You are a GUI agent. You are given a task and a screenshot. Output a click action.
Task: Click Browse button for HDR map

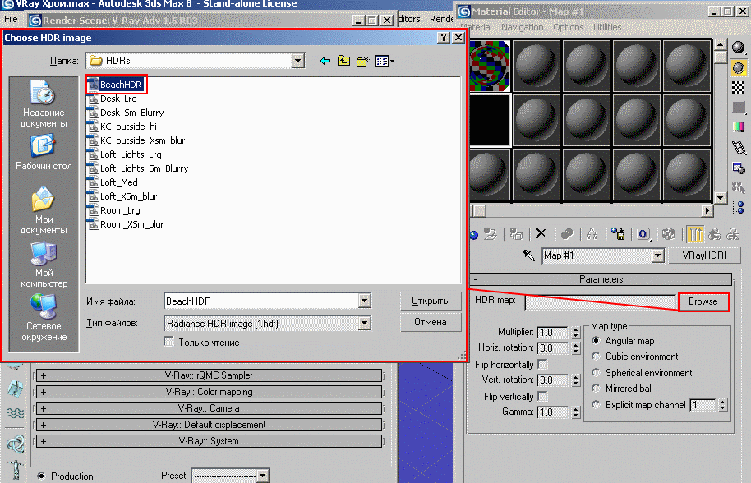tap(703, 301)
